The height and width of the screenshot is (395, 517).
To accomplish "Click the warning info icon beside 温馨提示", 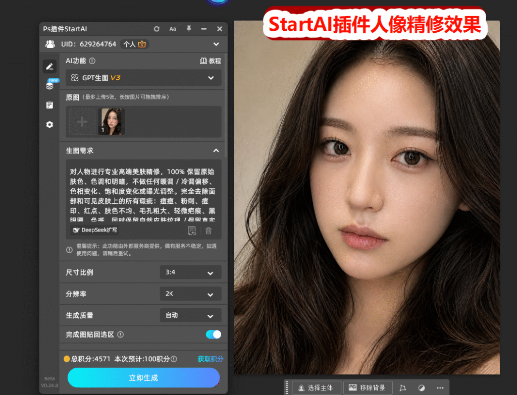I will [69, 250].
